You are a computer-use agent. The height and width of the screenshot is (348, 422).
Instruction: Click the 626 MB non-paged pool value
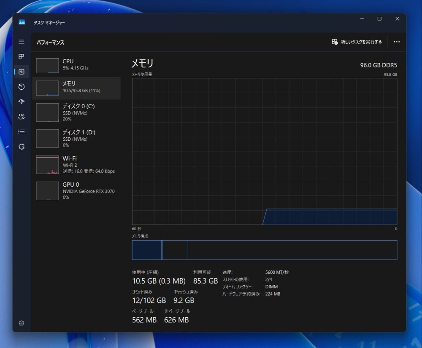tap(176, 320)
